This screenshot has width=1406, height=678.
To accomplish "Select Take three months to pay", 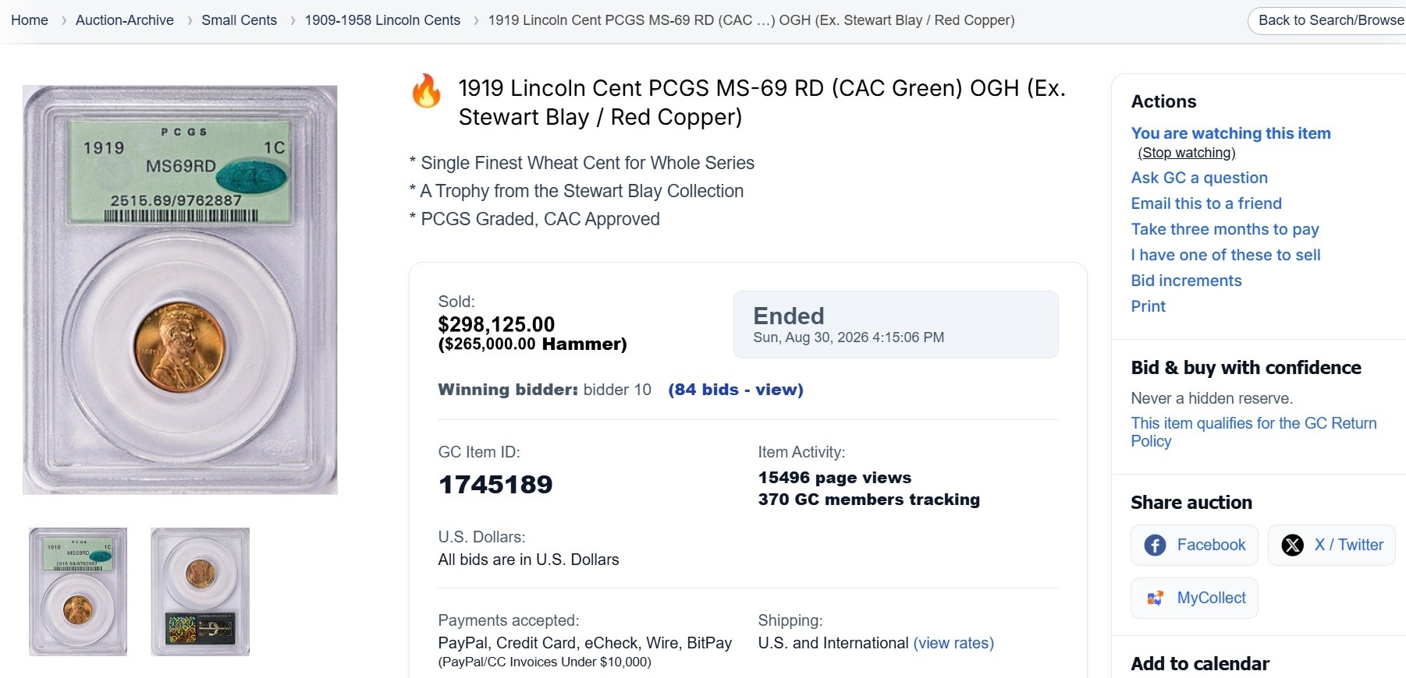I will 1225,229.
